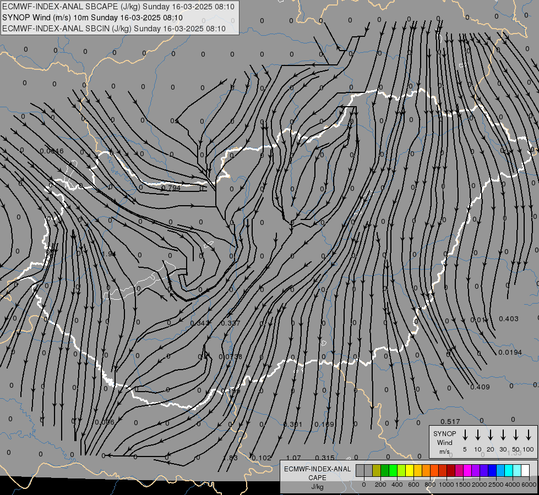Click the 0.315 grid value
This screenshot has height=495, width=539.
[x=325, y=458]
